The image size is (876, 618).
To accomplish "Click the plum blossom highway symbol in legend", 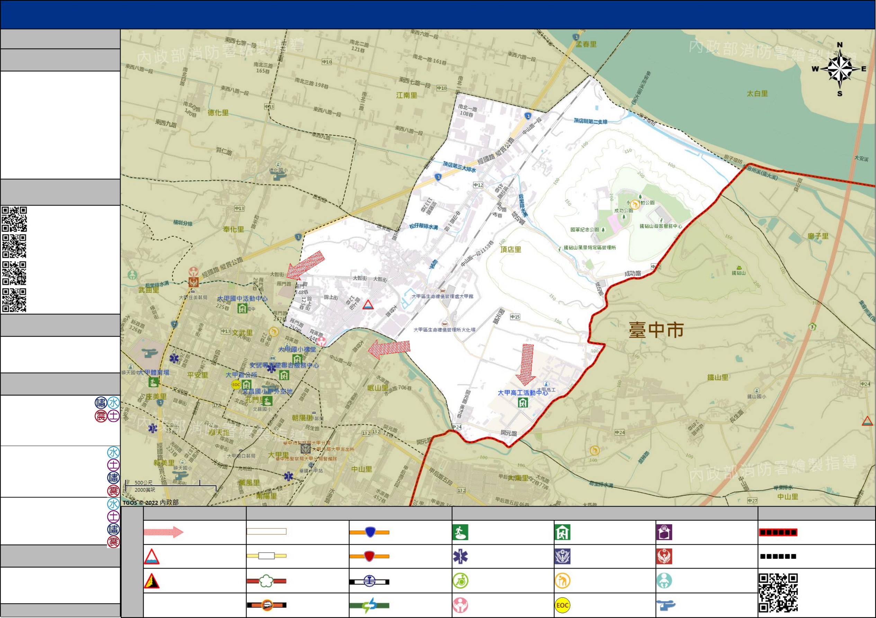I will tap(267, 581).
